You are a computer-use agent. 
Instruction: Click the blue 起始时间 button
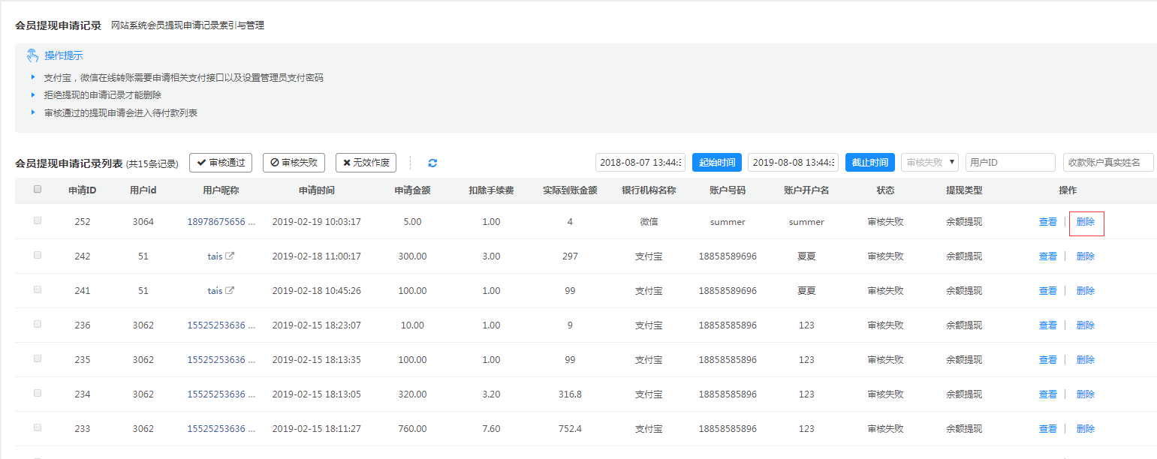(717, 163)
